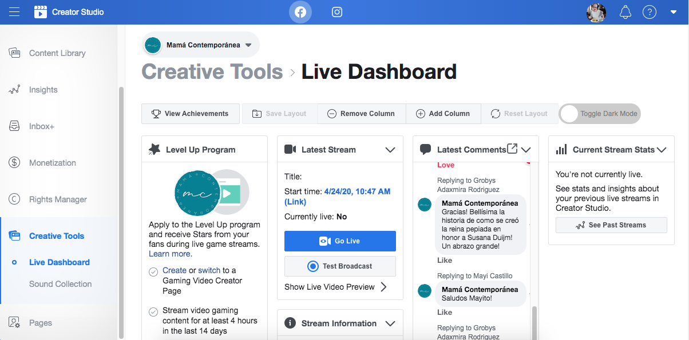689x340 pixels.
Task: Select Live Dashboard submenu item
Action: 60,262
